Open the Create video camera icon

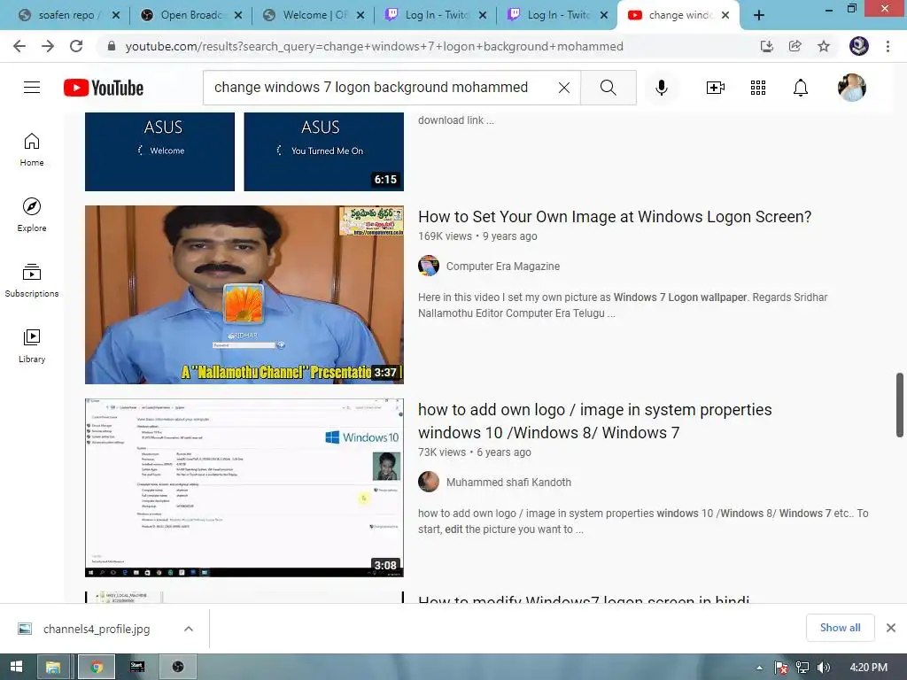716,88
